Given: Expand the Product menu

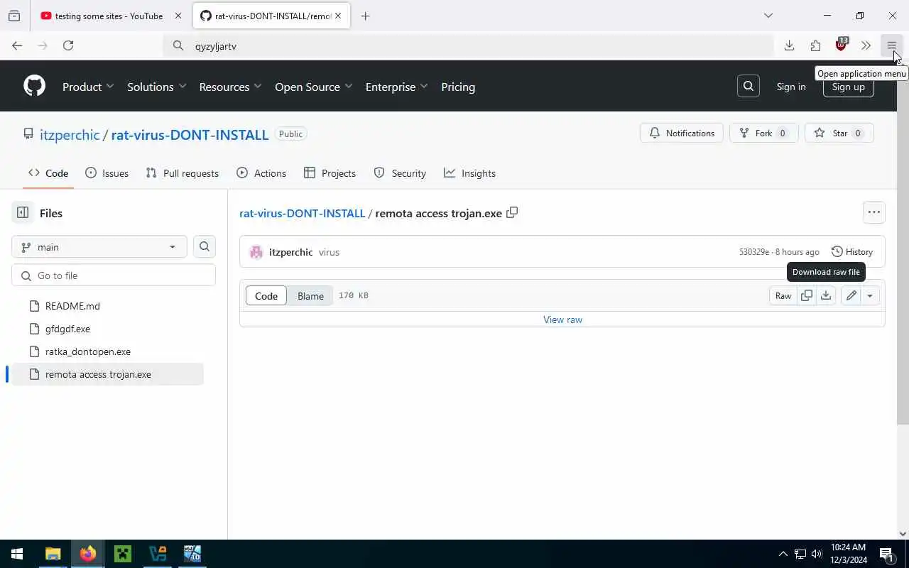Looking at the screenshot, I should pyautogui.click(x=88, y=87).
